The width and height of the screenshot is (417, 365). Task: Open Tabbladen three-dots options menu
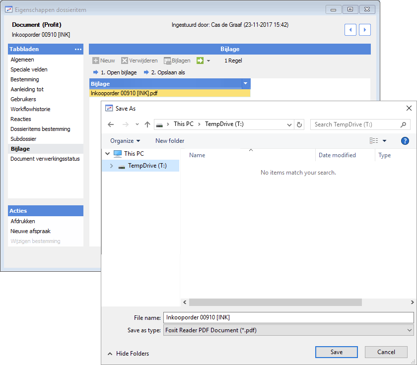[x=78, y=50]
